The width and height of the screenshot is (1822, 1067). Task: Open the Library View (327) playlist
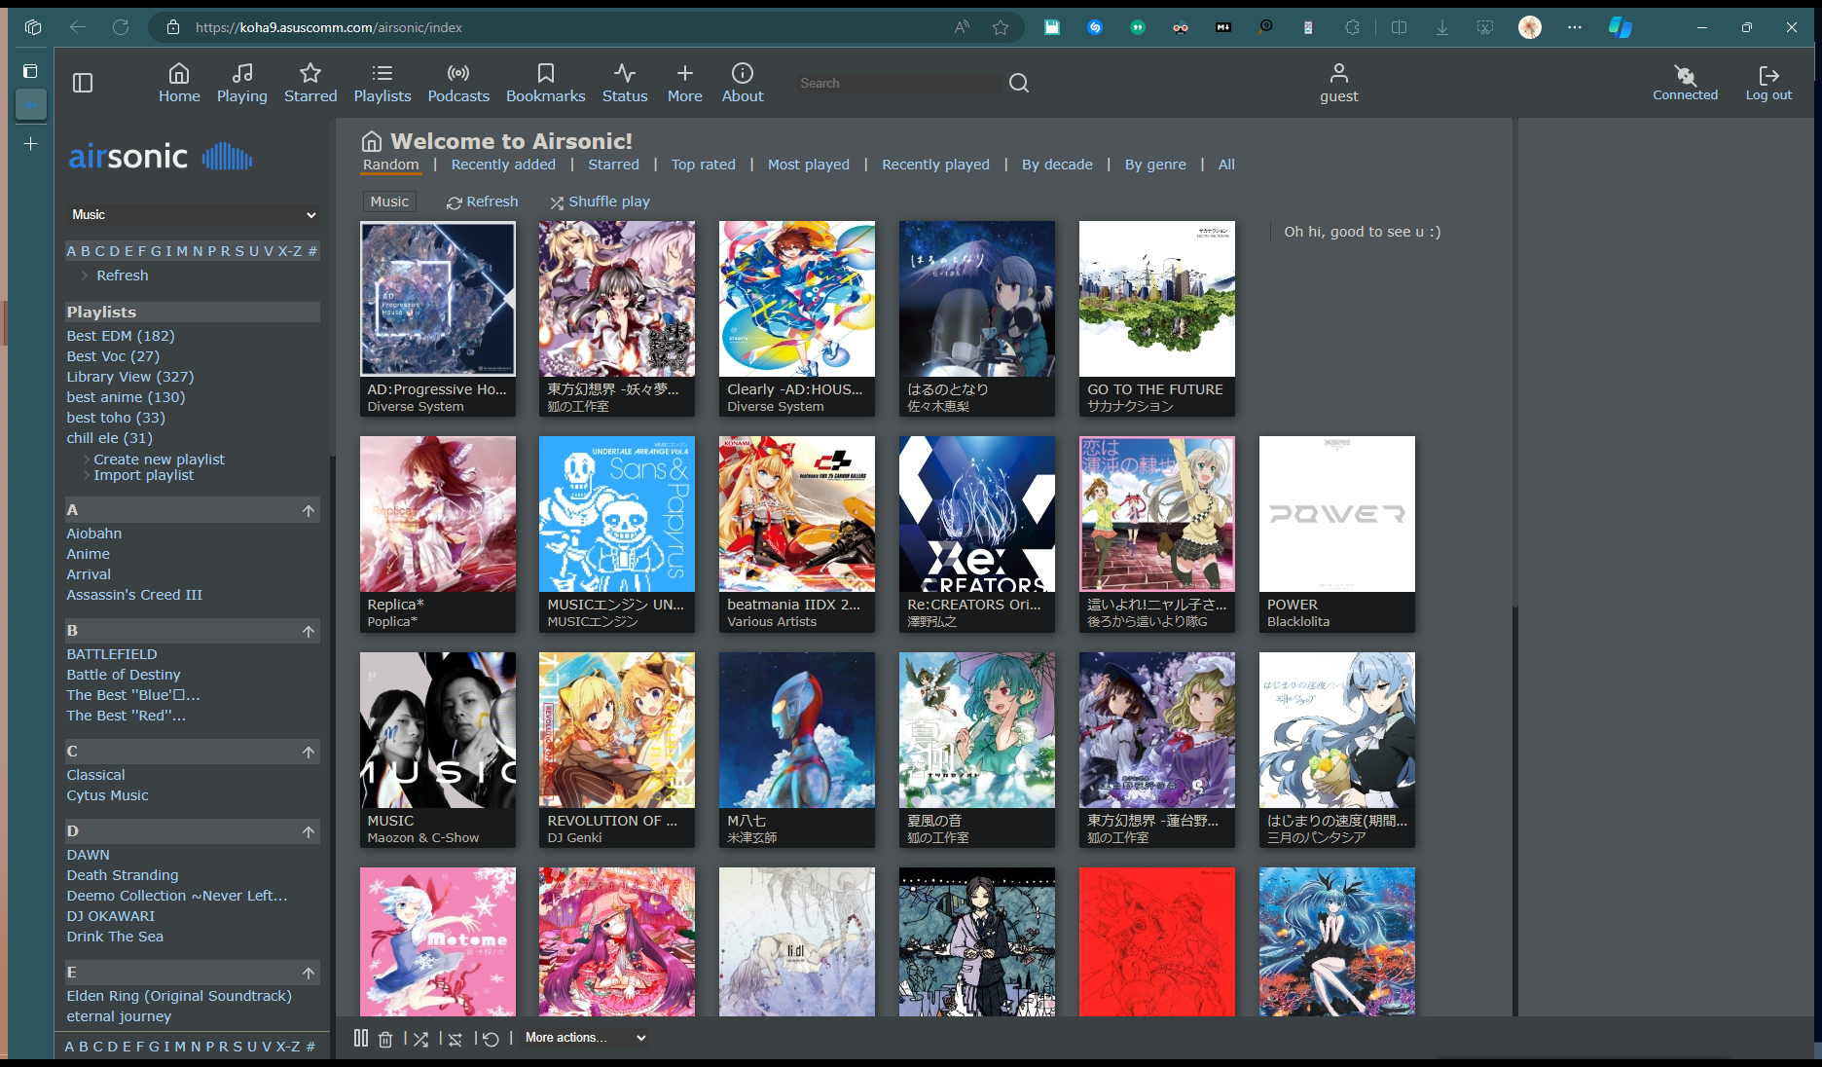[x=130, y=377]
